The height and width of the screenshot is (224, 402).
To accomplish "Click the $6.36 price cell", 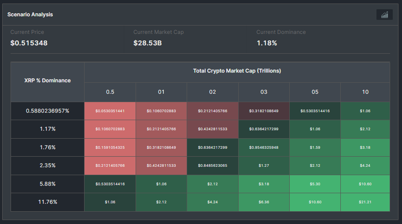I will point(264,202).
